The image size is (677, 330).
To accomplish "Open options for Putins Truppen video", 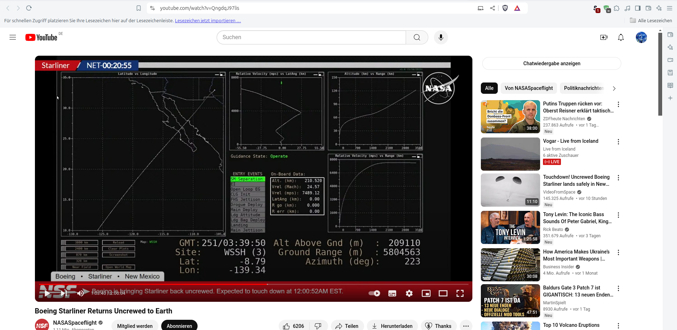I will point(618,104).
